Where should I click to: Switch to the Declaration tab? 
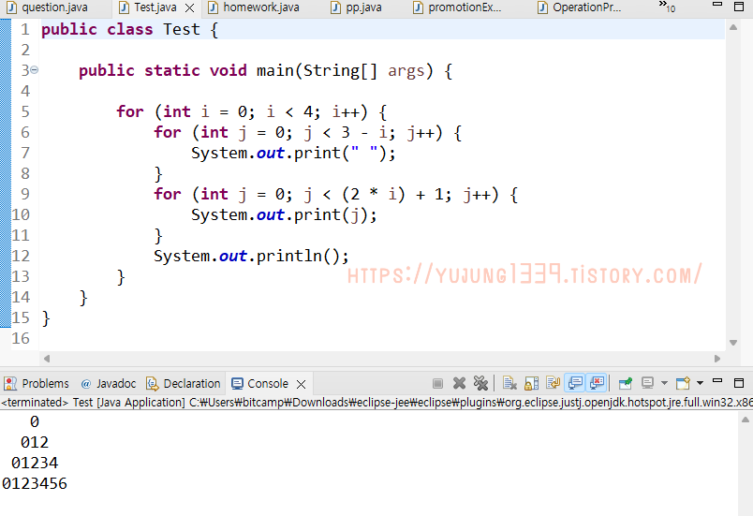183,384
